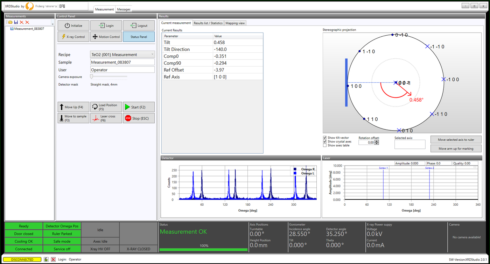Start measurement with green play button
The image size is (490, 264).
point(139,107)
